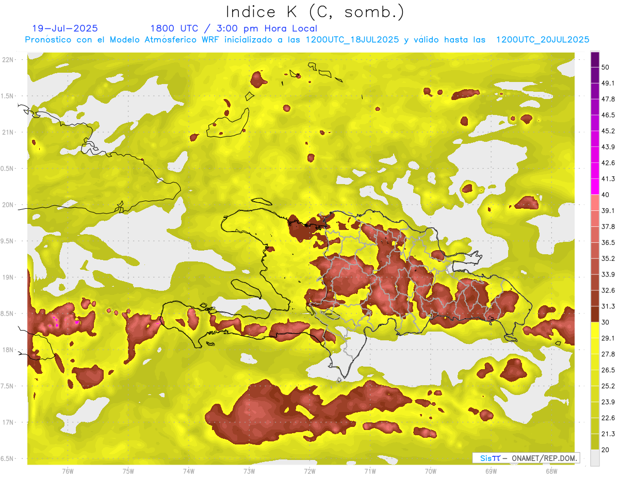Click longitude axis label "72W"
619x478 pixels.
[x=309, y=471]
